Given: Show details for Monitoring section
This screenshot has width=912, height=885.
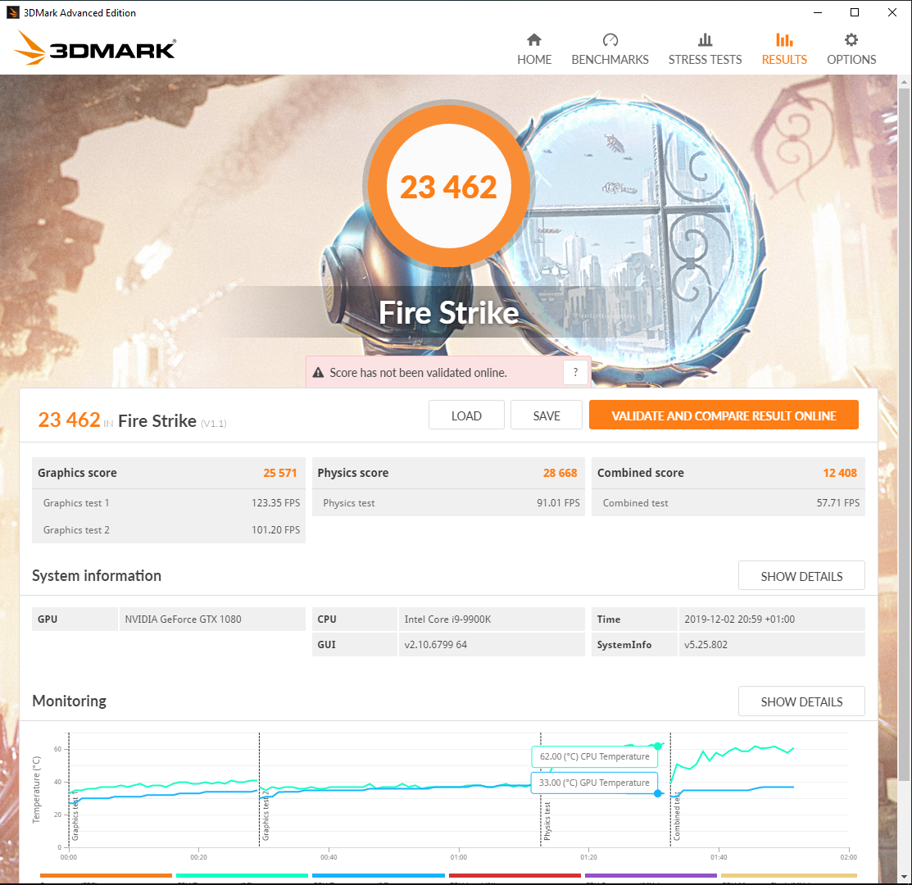Looking at the screenshot, I should tap(801, 701).
